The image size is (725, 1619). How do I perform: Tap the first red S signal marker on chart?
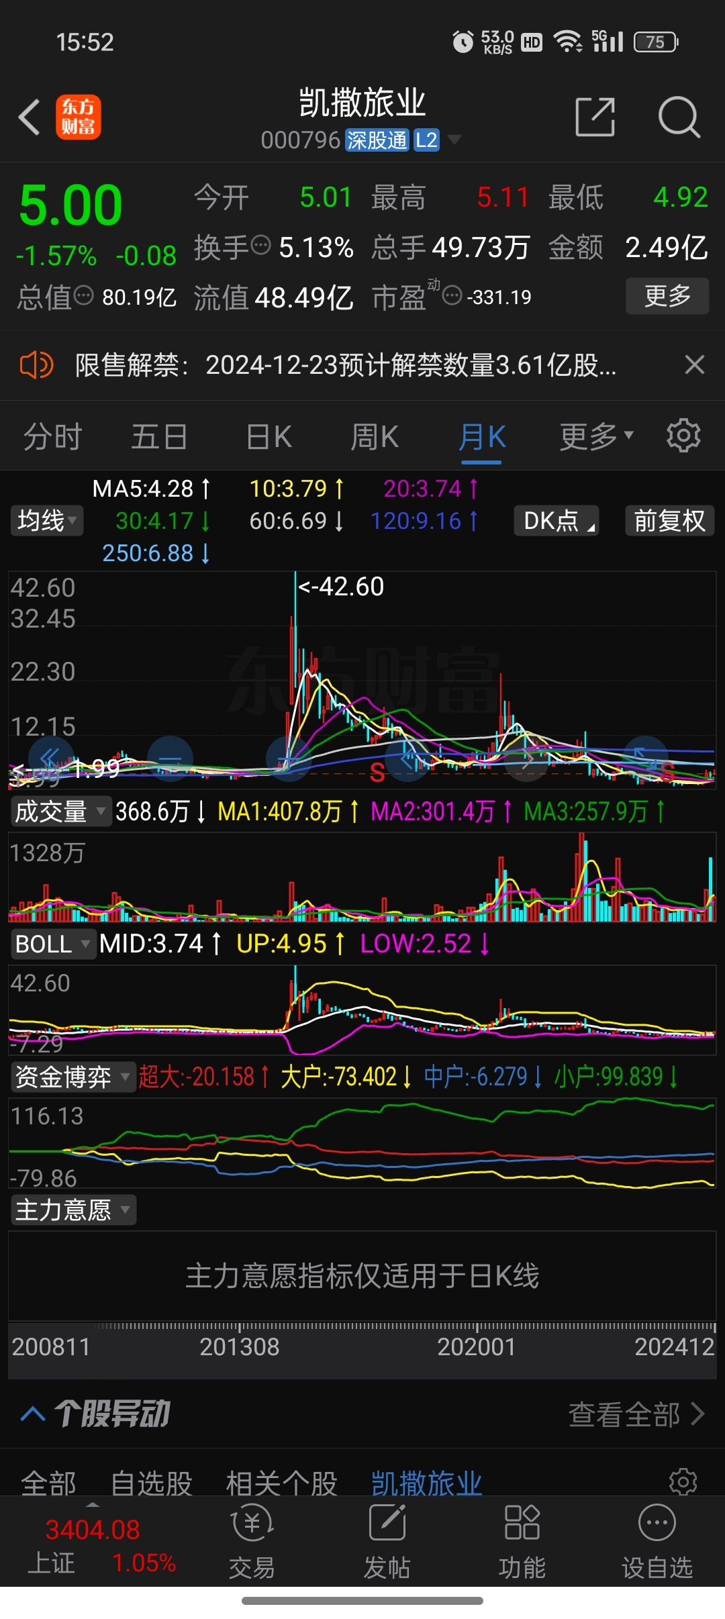pos(377,773)
